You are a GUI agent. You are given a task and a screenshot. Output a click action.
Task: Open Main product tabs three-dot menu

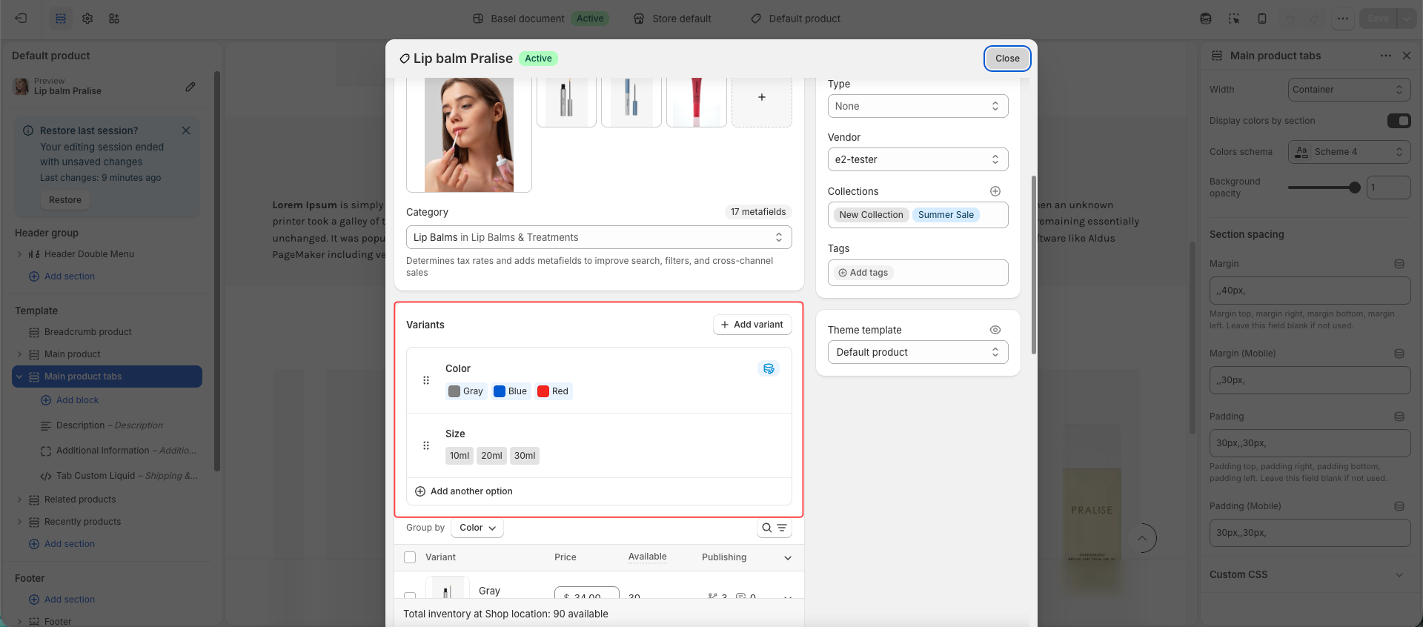pos(1386,56)
